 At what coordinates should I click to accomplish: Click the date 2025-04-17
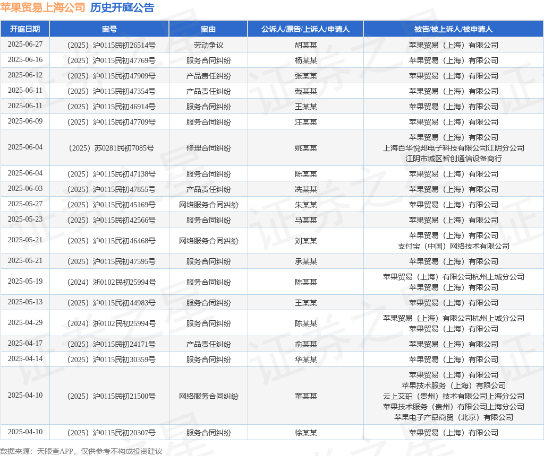[25, 343]
